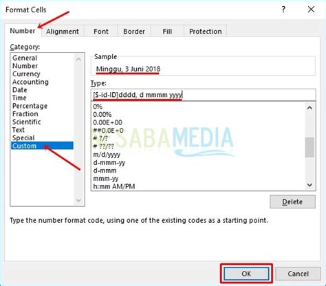Image resolution: width=326 pixels, height=286 pixels.
Task: Click the Delete button
Action: (292, 202)
